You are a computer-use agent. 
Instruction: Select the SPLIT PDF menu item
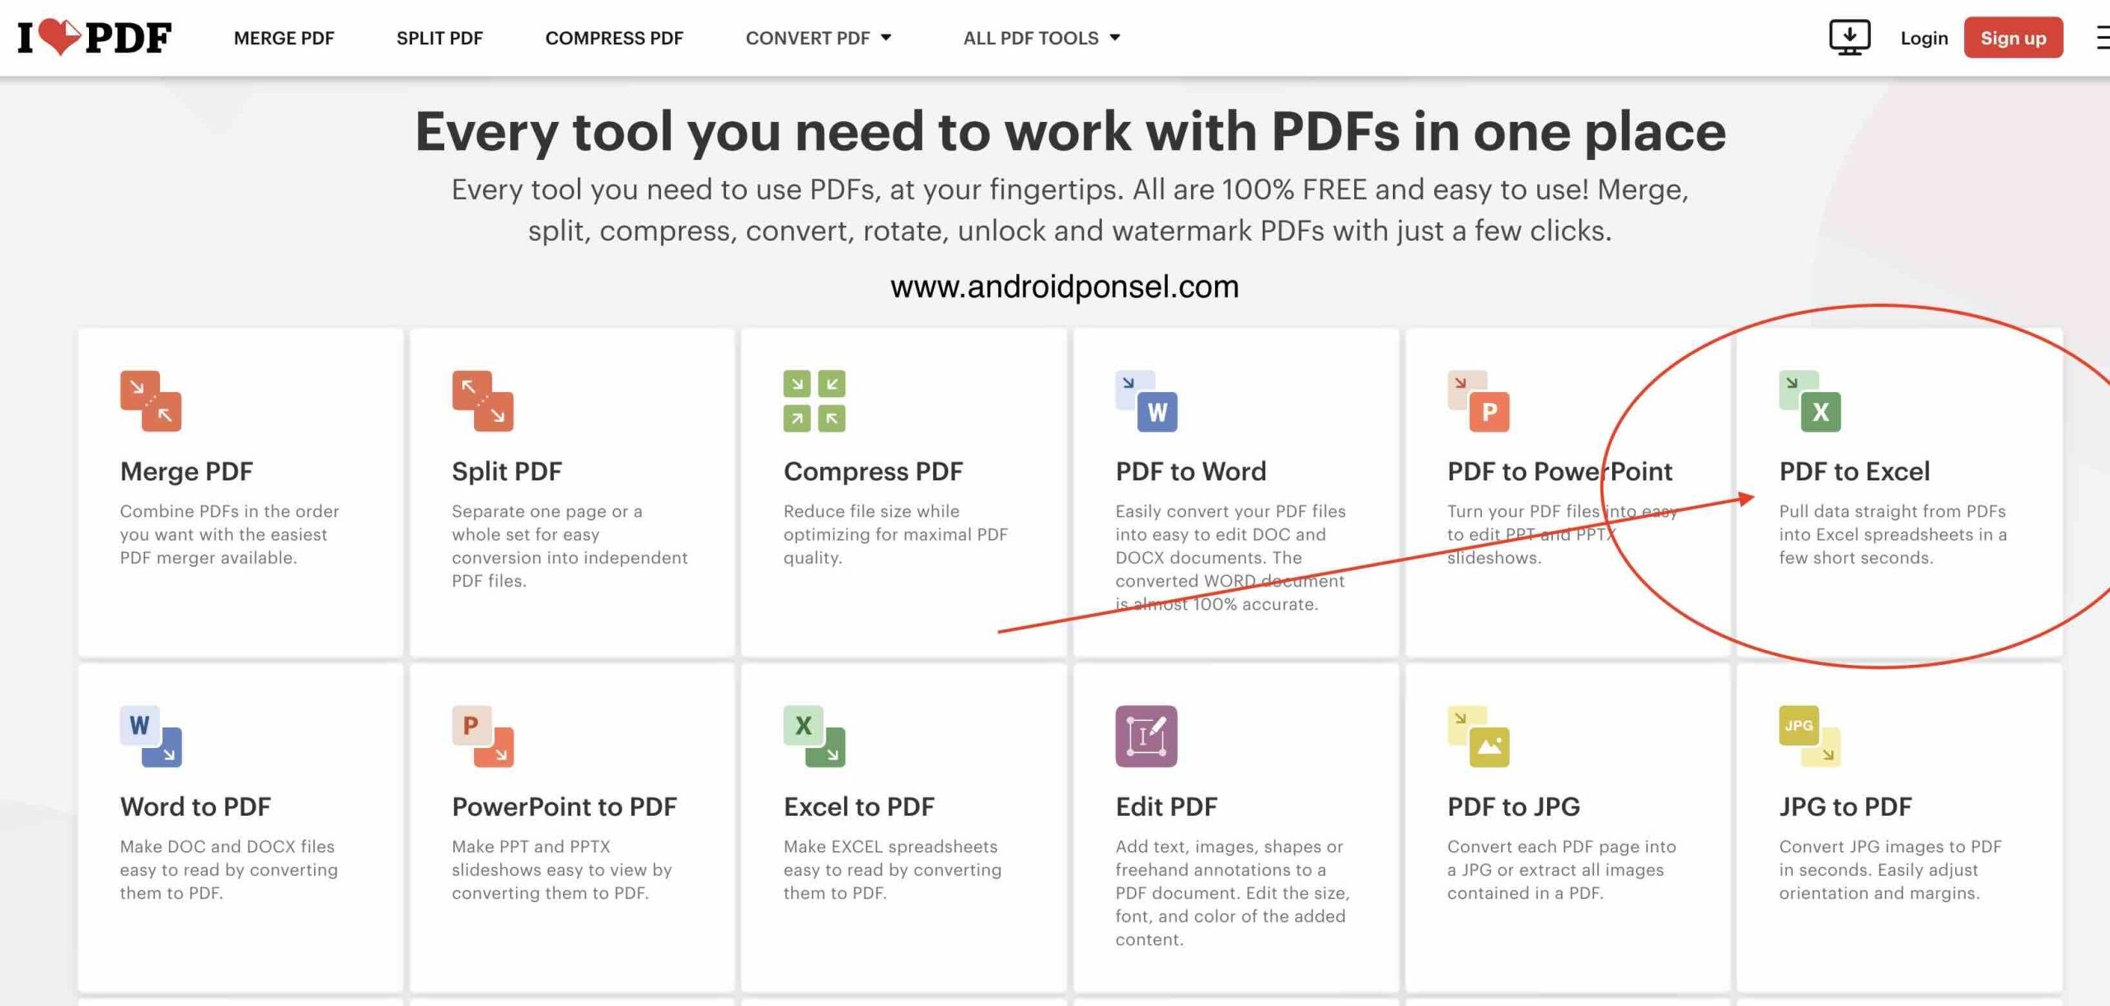tap(440, 36)
